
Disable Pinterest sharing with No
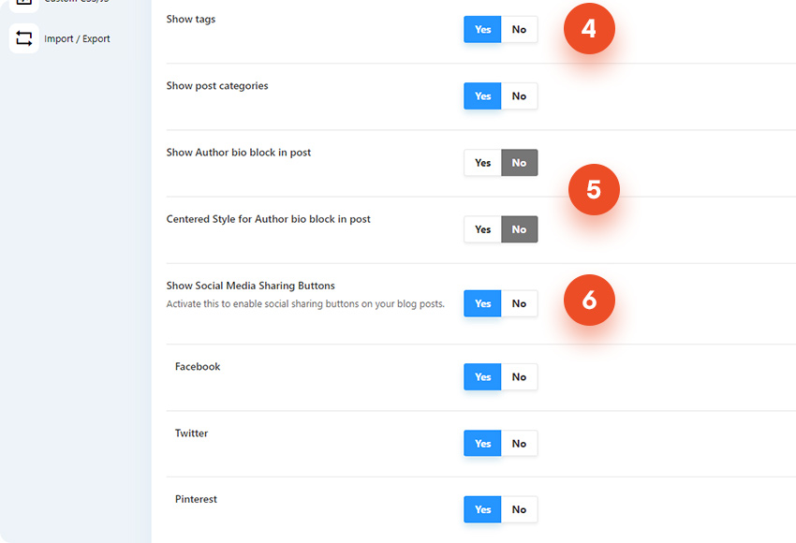click(520, 509)
